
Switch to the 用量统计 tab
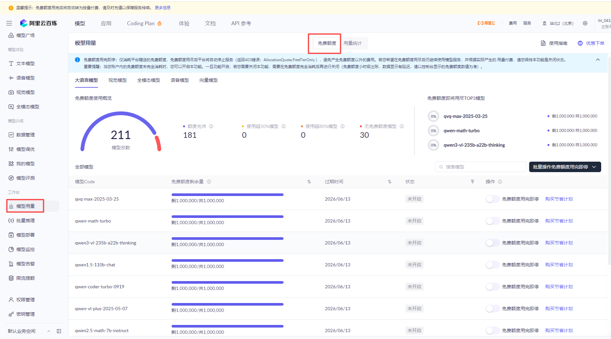[352, 43]
